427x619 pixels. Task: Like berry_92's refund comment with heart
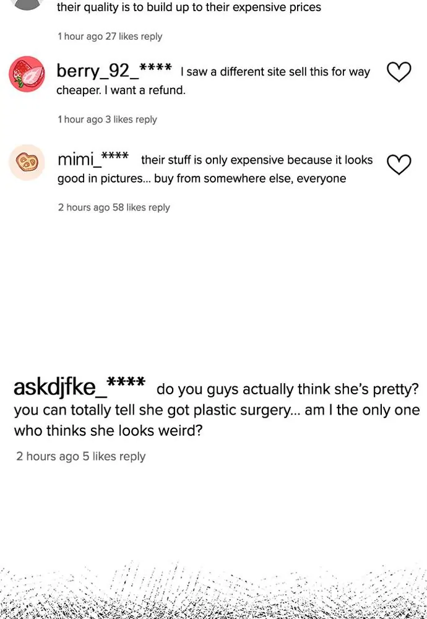pyautogui.click(x=399, y=72)
